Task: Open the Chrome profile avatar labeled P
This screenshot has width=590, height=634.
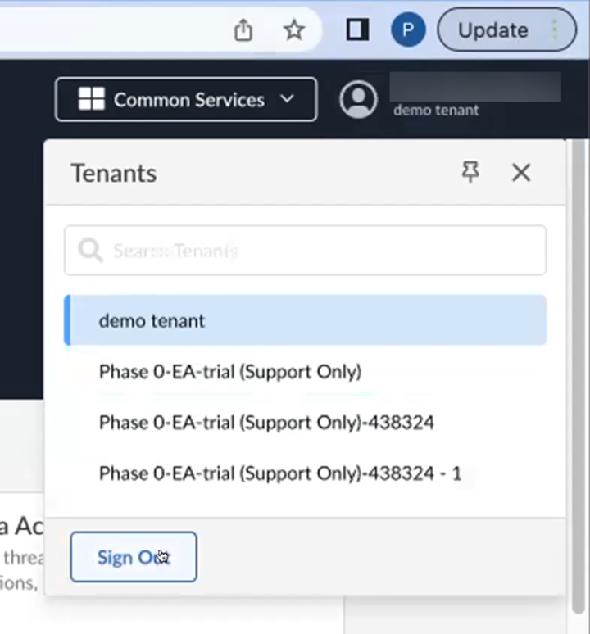Action: pos(408,30)
